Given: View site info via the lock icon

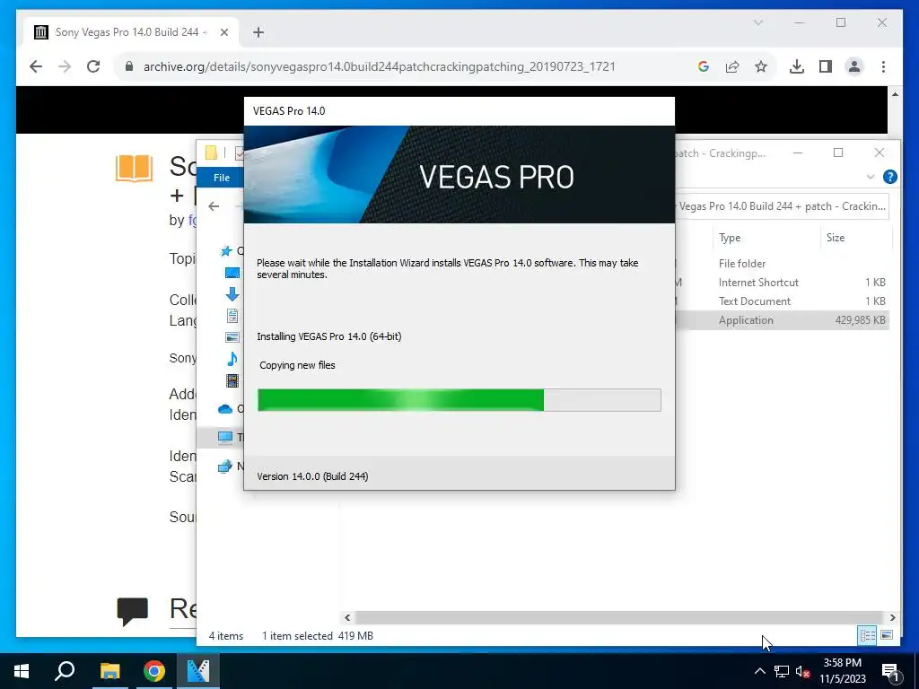Looking at the screenshot, I should coord(129,66).
